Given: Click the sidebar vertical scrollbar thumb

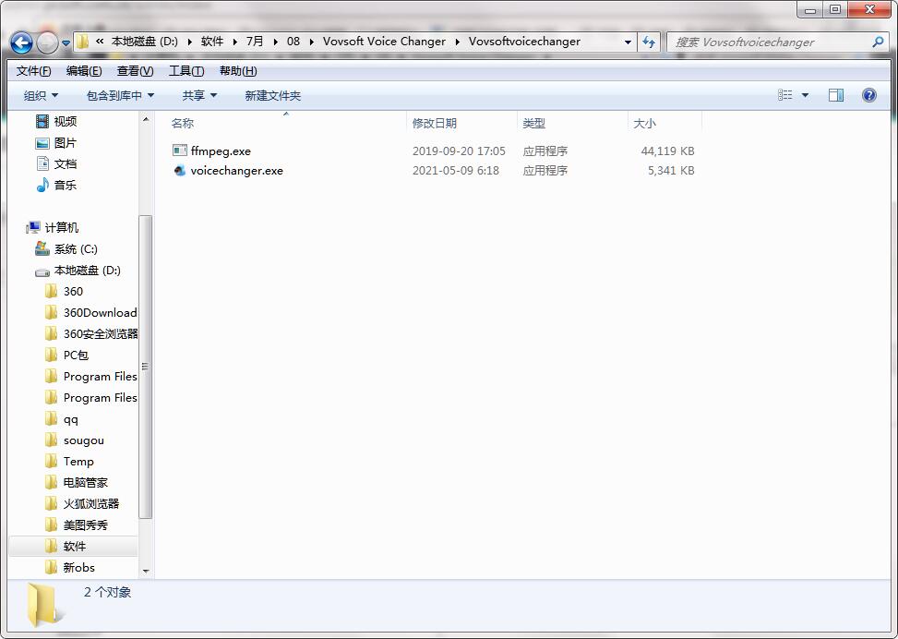Looking at the screenshot, I should coord(146,367).
